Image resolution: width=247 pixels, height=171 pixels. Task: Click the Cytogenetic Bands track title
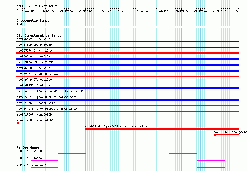(x=33, y=21)
